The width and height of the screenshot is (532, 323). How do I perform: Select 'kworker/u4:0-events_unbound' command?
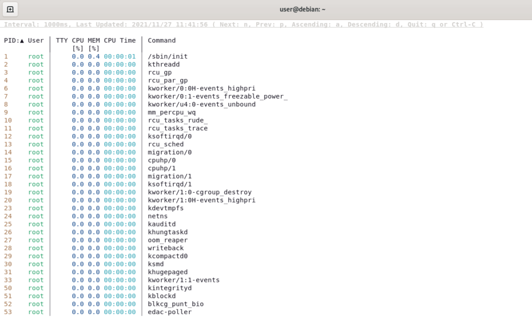pyautogui.click(x=202, y=104)
